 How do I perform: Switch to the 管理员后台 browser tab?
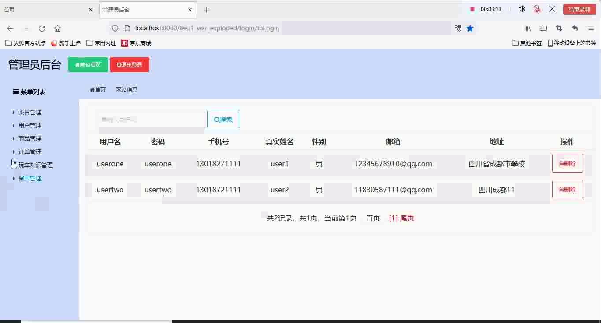point(148,10)
